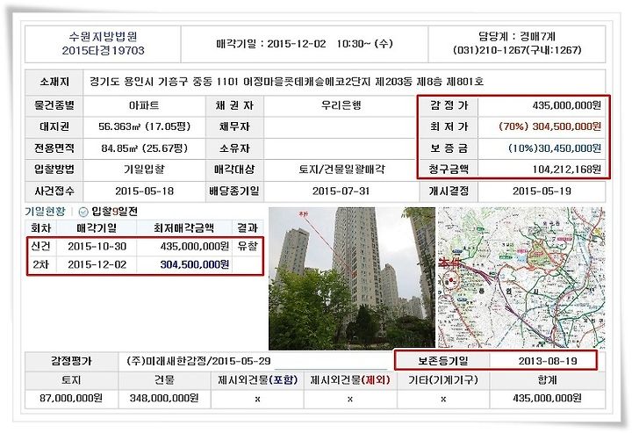The height and width of the screenshot is (433, 632).
Task: Click 개시결정 date 2015-05-19
Action: coord(542,191)
